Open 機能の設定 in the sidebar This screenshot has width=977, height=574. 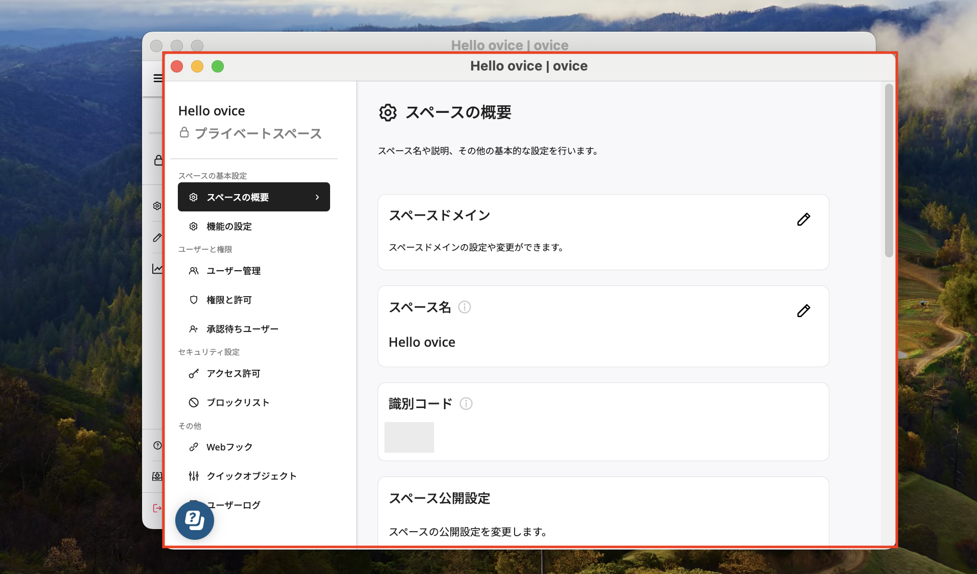254,226
